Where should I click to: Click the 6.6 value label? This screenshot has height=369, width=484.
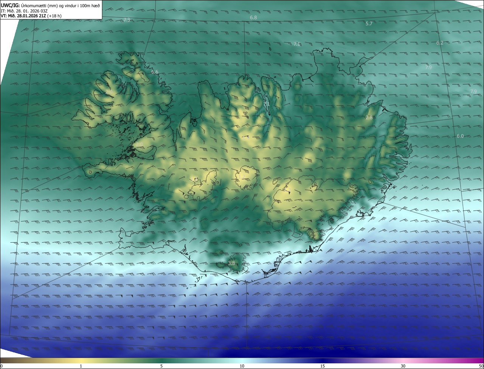point(155,72)
